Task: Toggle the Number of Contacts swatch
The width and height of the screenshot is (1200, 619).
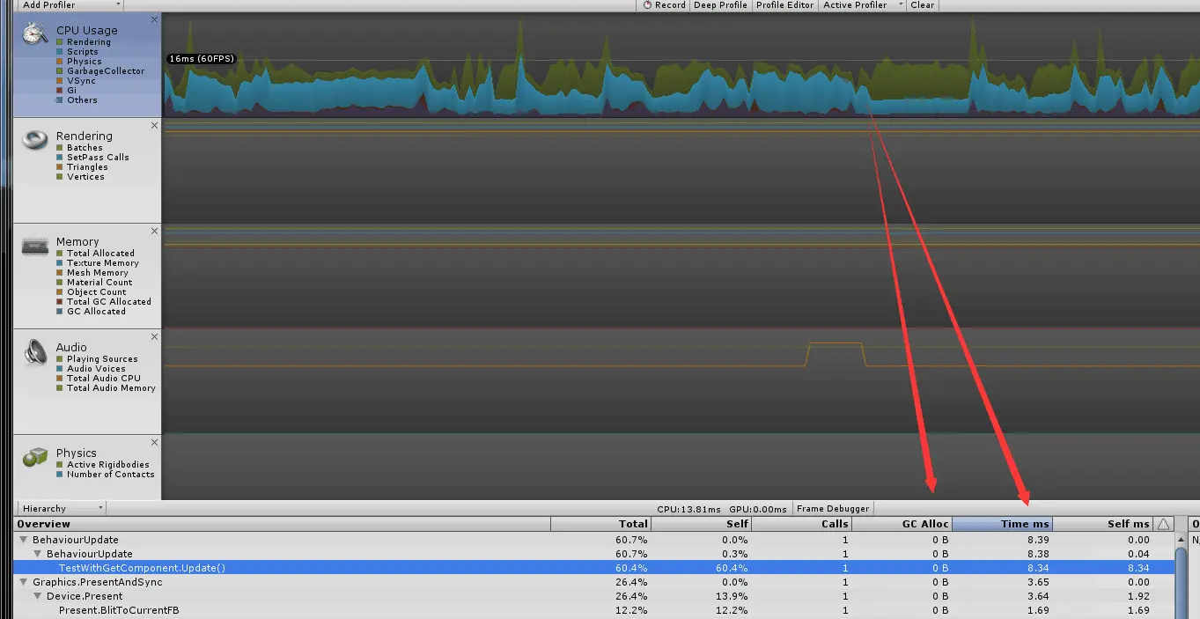Action: point(60,475)
